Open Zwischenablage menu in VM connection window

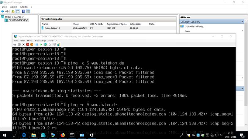(x=40, y=41)
